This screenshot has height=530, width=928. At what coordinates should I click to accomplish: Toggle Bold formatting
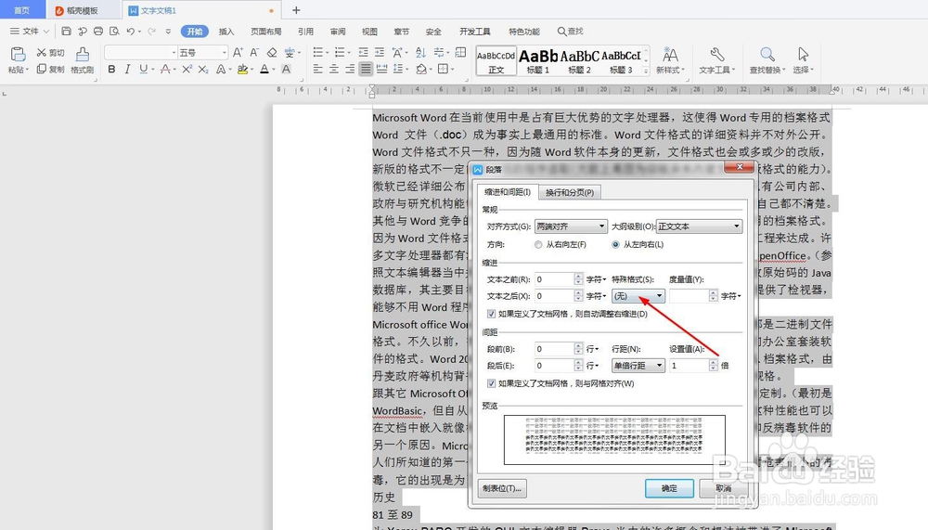click(112, 70)
